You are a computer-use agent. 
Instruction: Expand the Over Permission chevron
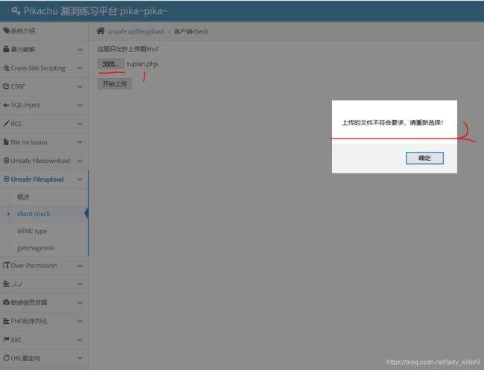(80, 266)
